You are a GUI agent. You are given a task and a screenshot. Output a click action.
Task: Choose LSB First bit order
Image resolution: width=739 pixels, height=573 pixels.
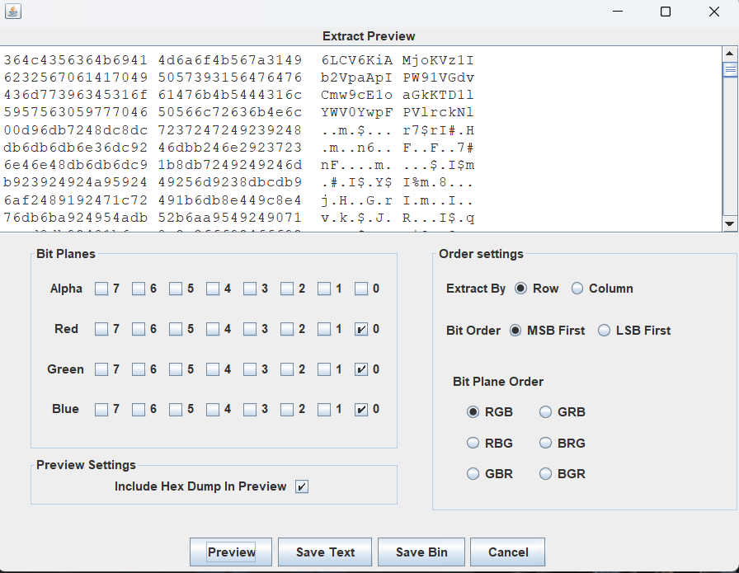[605, 331]
